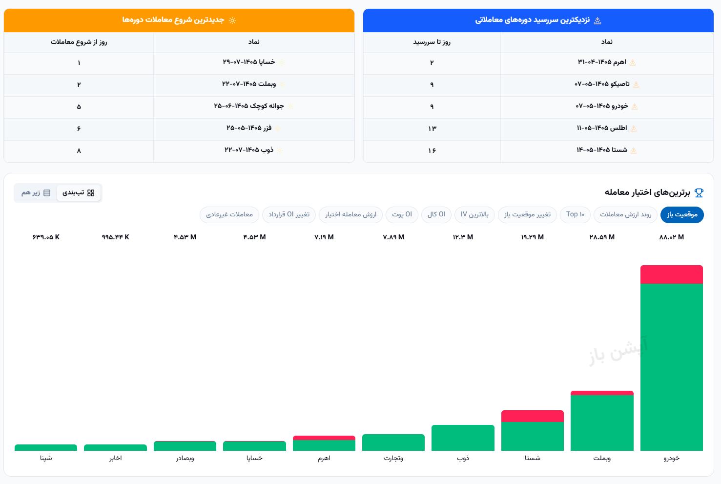Screen dimensions: 721x484
Task: Open the وبملت ۱۴۰۵-۰۷-۲۲ symbol row
Action: point(179,84)
